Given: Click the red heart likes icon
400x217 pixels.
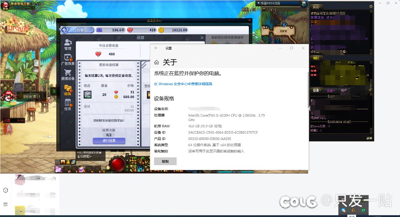Looking at the screenshot, I should (130, 30).
